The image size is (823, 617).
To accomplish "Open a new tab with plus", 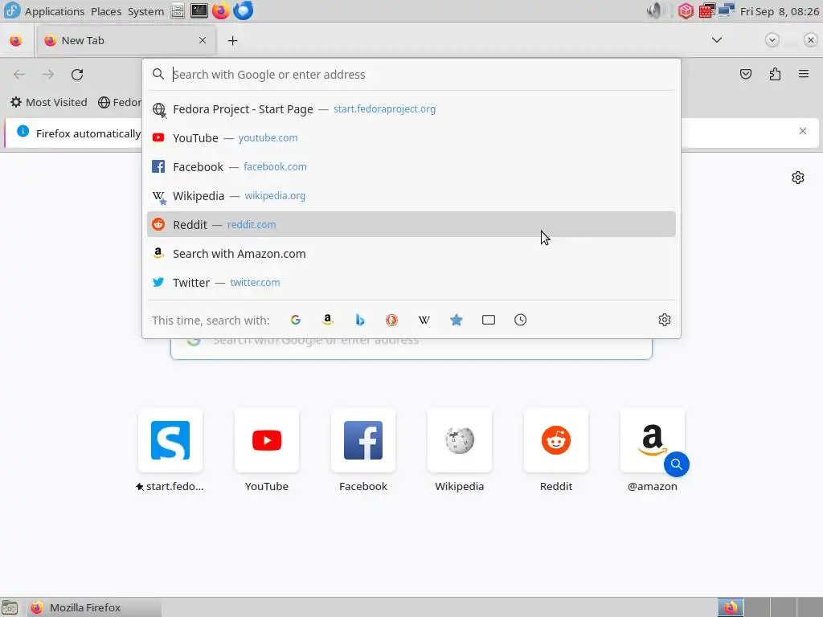I will tap(232, 40).
